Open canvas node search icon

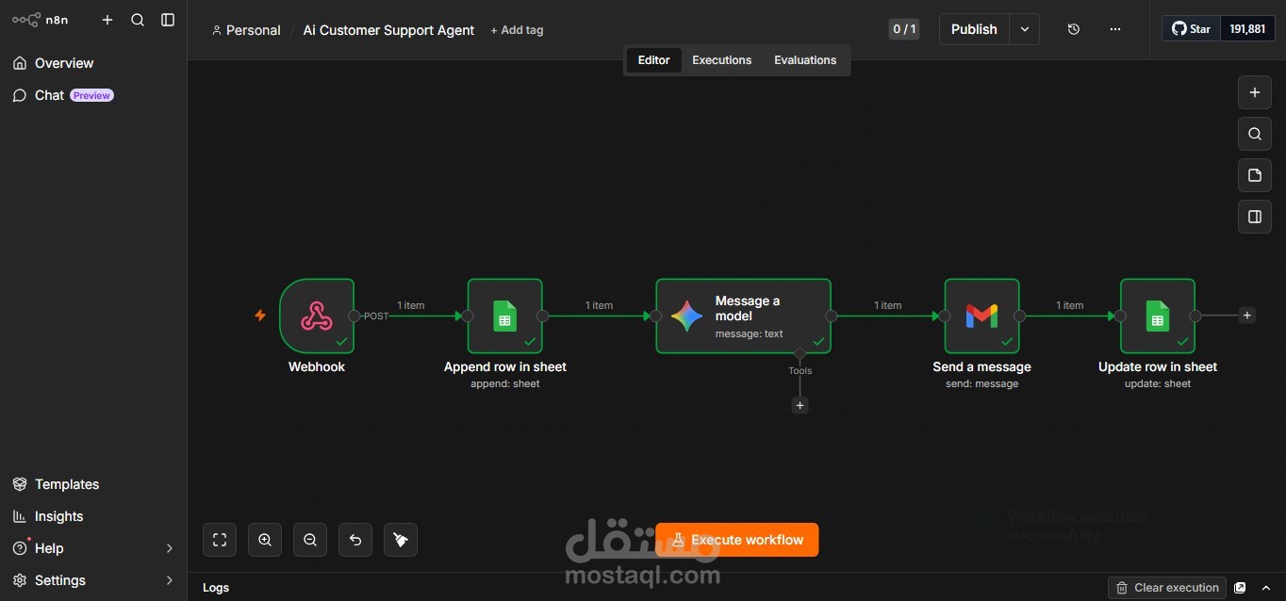click(x=1254, y=134)
